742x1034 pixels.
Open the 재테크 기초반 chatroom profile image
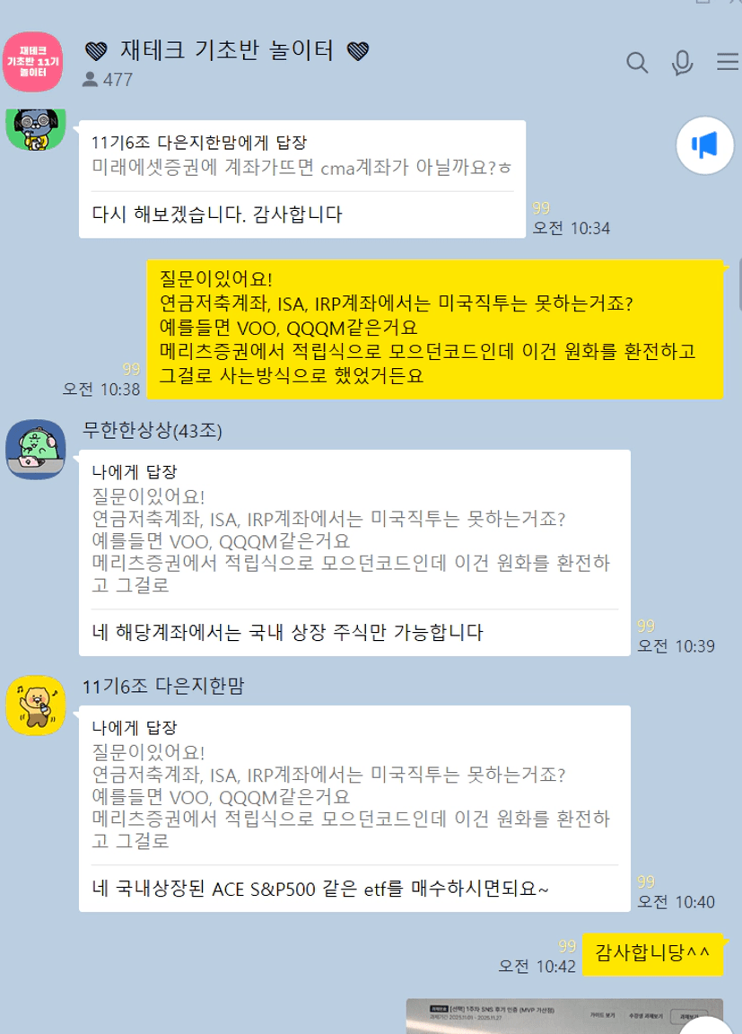[33, 62]
